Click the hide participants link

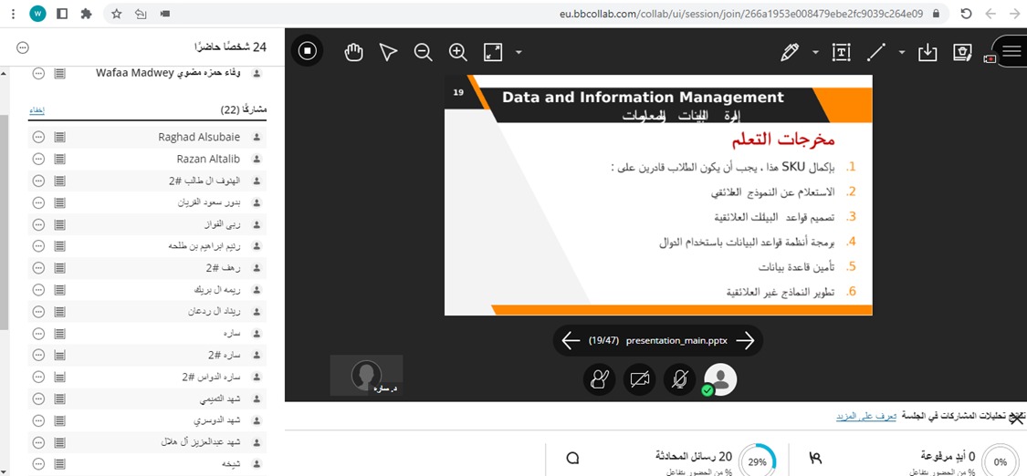pos(37,110)
